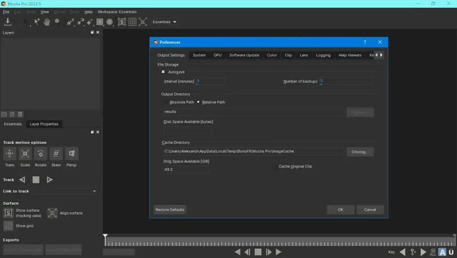Select the Absolute Path radio button
457x258 pixels.
click(166, 102)
